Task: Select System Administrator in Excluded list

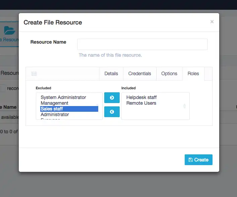Action: 63,97
